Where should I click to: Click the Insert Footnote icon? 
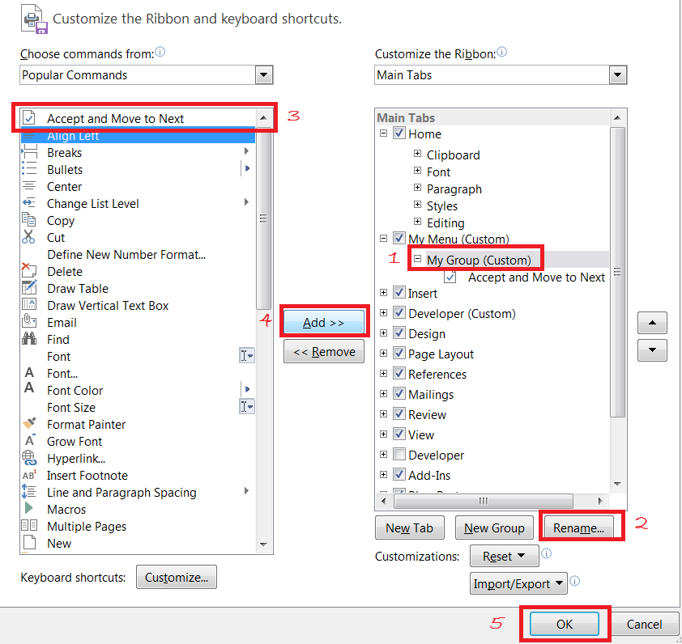(x=29, y=475)
